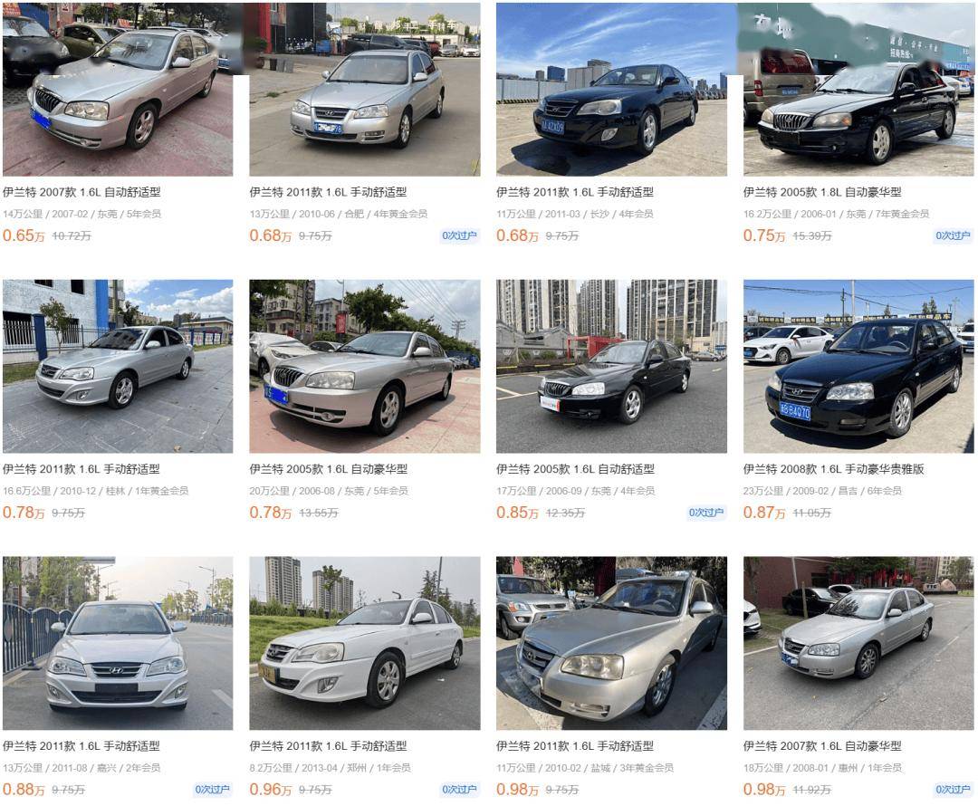Open title 伊兰特 2007款 1.6L 自动舒适型
The image size is (978, 806).
tap(81, 192)
